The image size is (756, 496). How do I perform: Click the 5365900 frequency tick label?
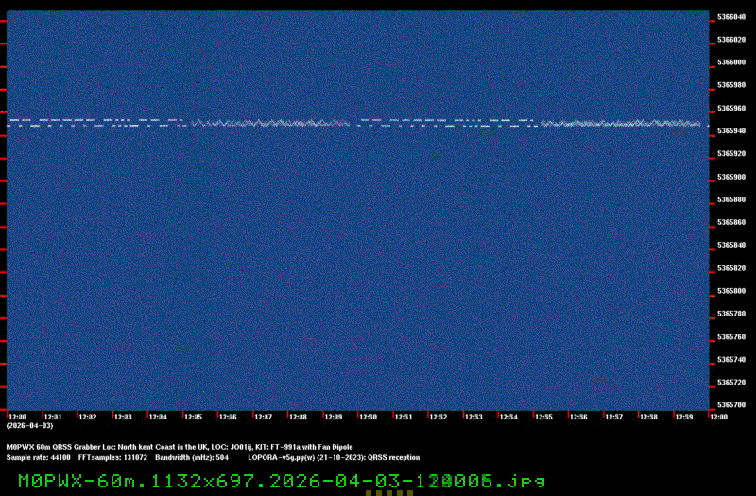[731, 177]
